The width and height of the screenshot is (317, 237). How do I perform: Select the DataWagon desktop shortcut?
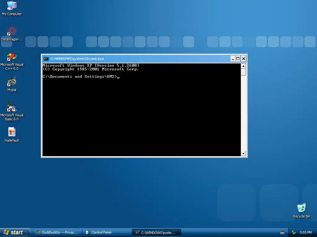click(12, 34)
